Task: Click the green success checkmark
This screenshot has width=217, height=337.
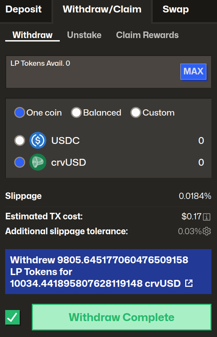Action: tap(12, 317)
